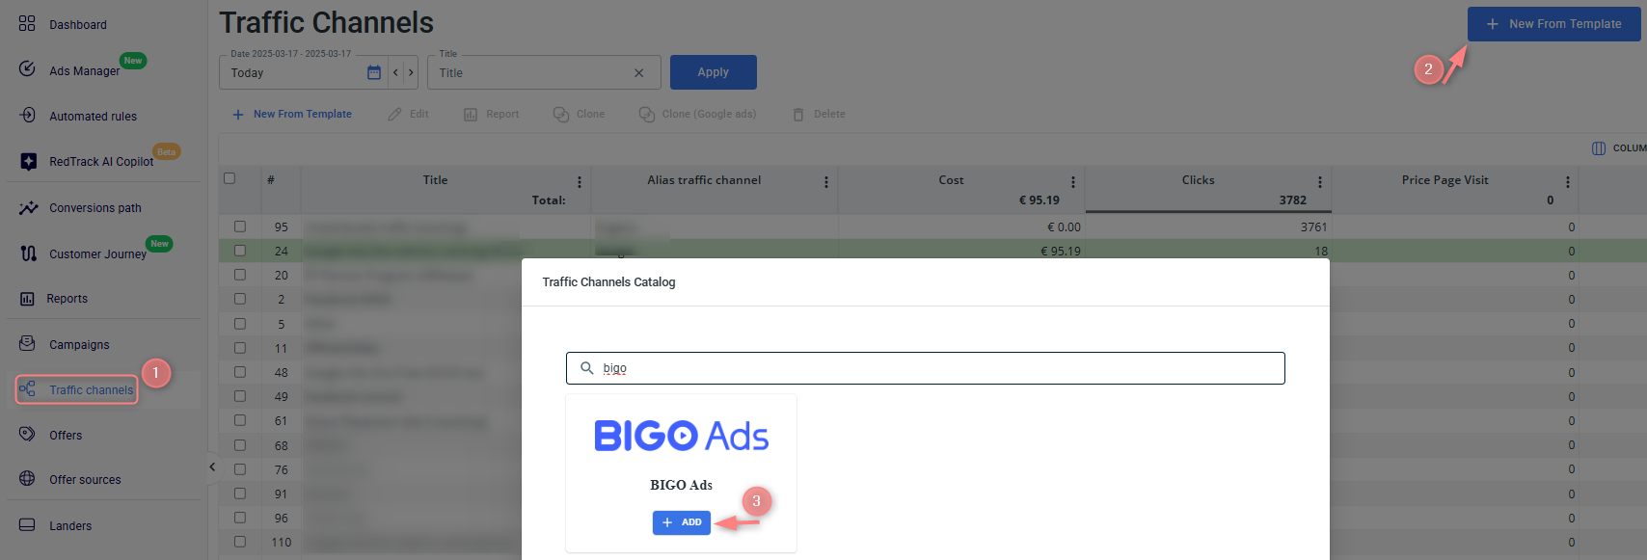Screen dimensions: 1647x560
Task: Click Clone (Google ads) toolbar item
Action: [697, 114]
